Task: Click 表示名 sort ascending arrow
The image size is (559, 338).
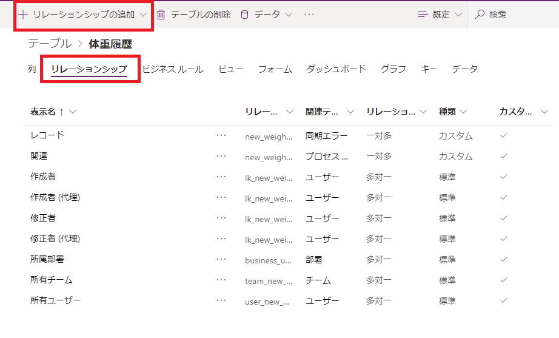Action: [x=62, y=112]
